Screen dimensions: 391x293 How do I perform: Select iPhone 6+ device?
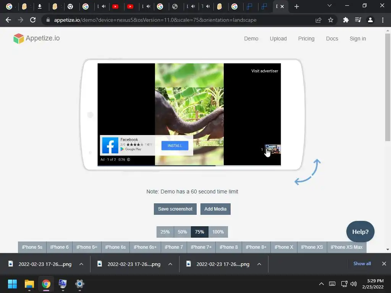tap(87, 247)
